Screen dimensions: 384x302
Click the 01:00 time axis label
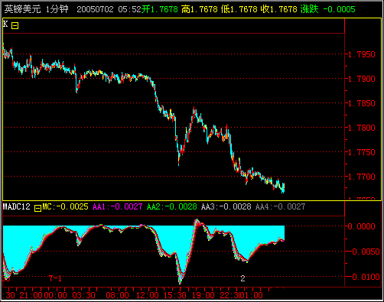pyautogui.click(x=251, y=295)
